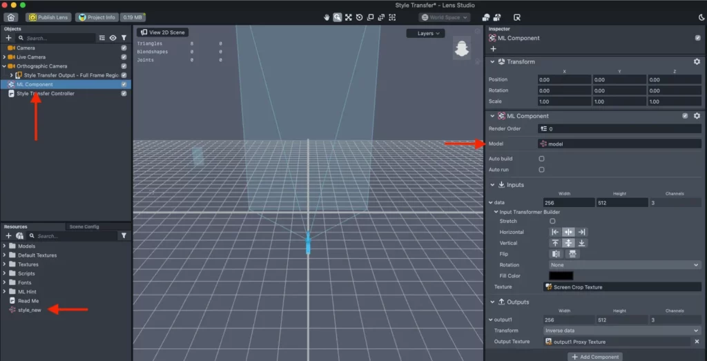
Task: Open the World Space dropdown
Action: coord(444,17)
